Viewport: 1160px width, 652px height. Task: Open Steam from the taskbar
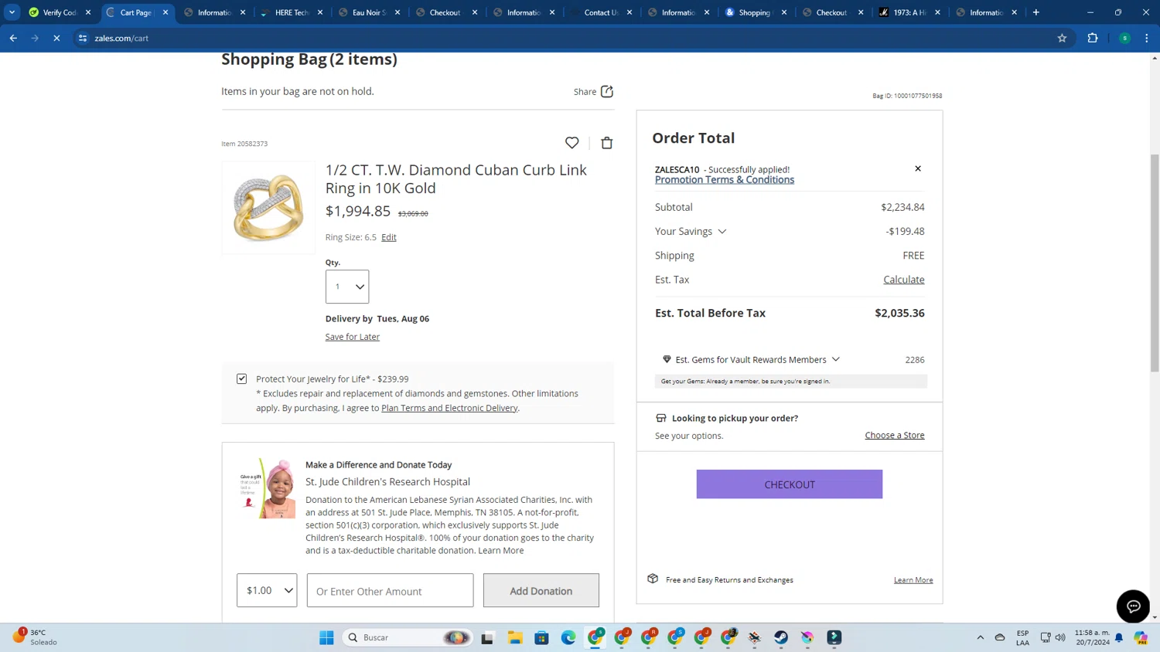click(x=781, y=637)
